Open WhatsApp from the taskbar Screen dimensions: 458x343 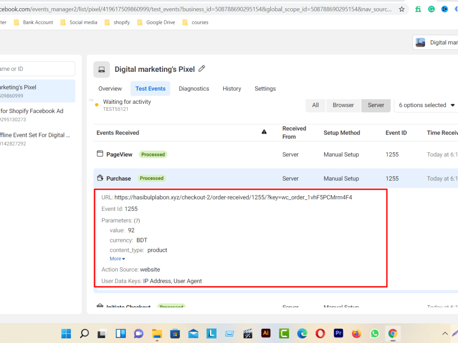(x=374, y=333)
